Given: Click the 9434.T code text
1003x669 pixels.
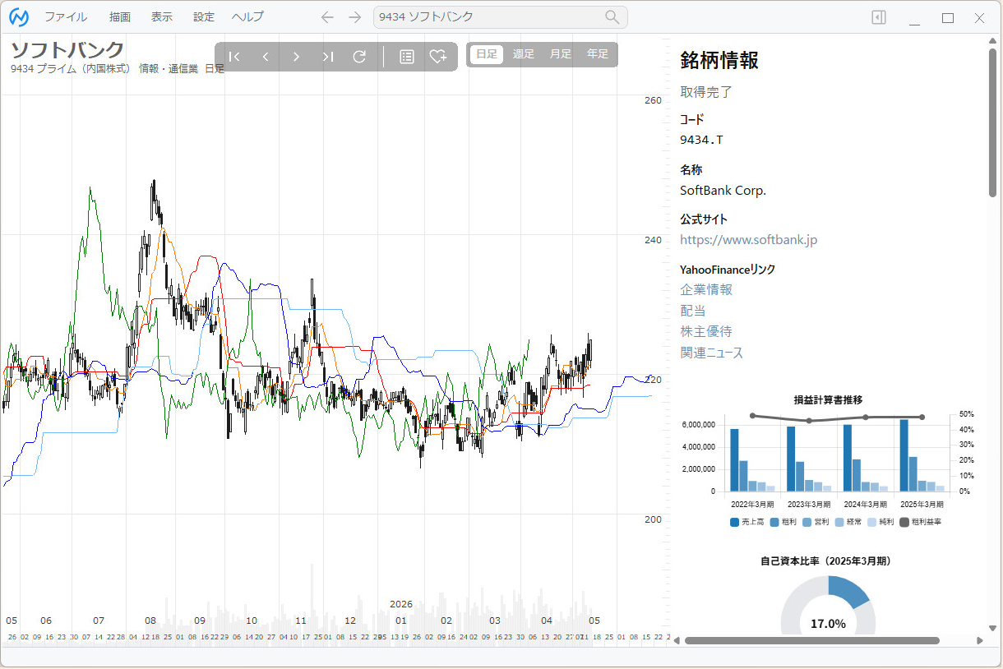Looking at the screenshot, I should pos(701,140).
